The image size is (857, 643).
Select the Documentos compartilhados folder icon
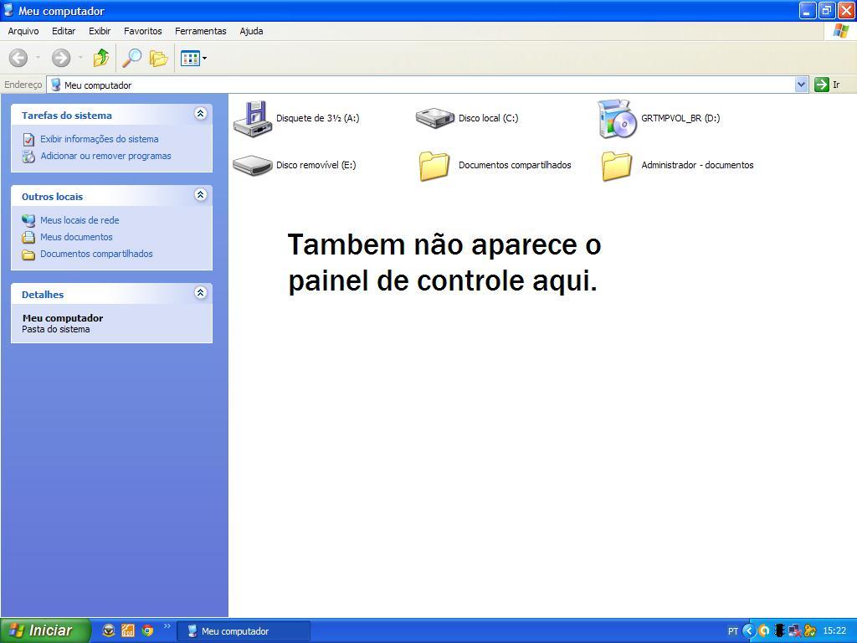pyautogui.click(x=434, y=166)
